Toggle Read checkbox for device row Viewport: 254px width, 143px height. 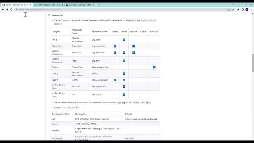(x=124, y=73)
